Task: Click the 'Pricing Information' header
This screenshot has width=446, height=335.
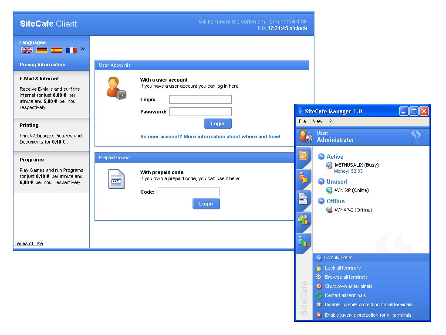Action: click(x=42, y=65)
